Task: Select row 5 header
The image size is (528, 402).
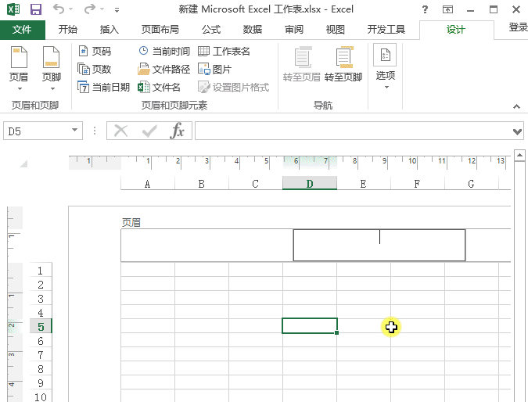Action: (x=41, y=326)
